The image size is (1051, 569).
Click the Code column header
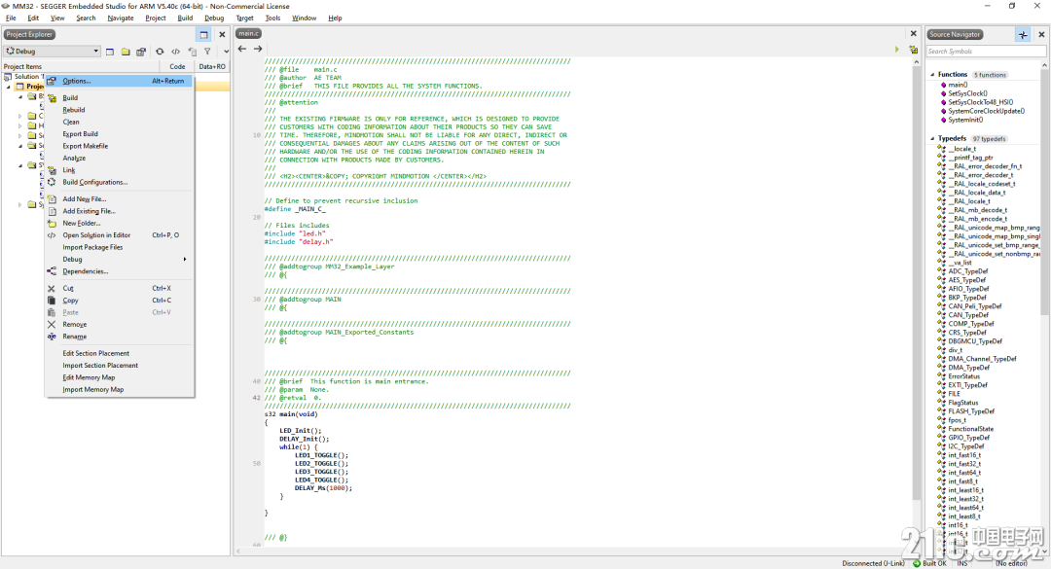[177, 66]
